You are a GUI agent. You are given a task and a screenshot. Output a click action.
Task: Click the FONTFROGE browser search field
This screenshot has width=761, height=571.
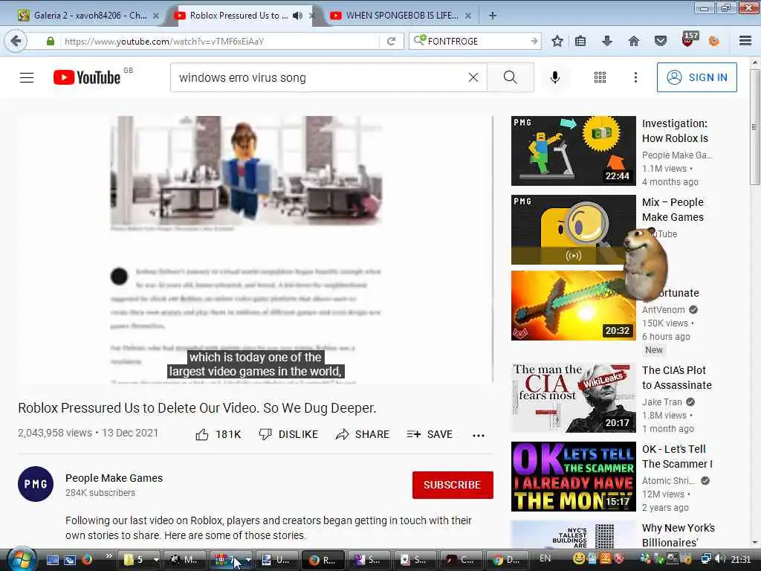(x=476, y=42)
